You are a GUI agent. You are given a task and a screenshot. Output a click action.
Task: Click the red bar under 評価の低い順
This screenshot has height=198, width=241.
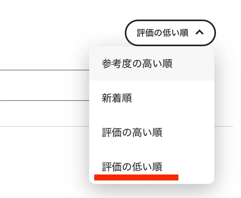[136, 177]
